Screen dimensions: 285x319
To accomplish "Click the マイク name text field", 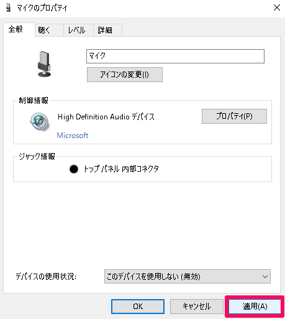I will tap(175, 56).
